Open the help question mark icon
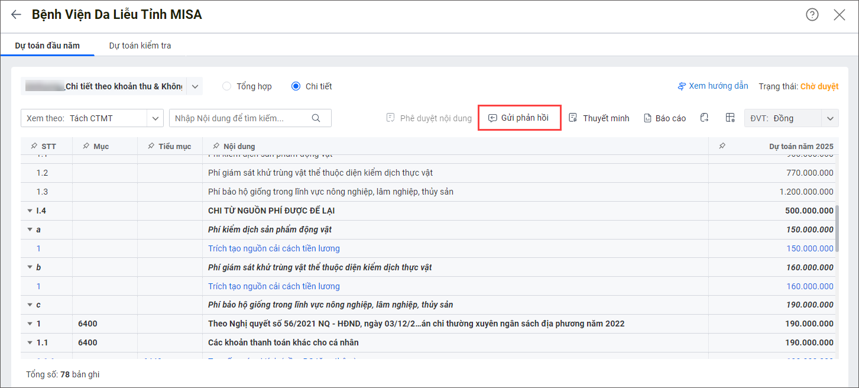Image resolution: width=859 pixels, height=388 pixels. coord(812,15)
